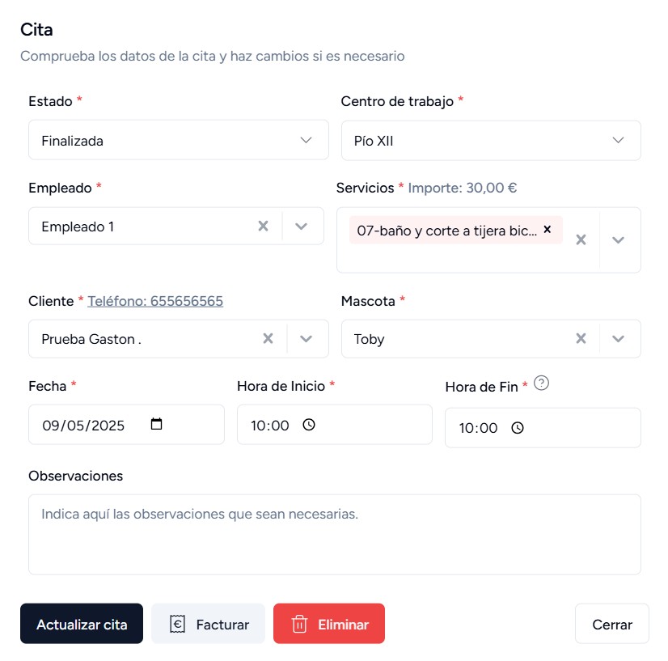Expand the Mascota dropdown arrow
Image resolution: width=668 pixels, height=661 pixels.
tap(619, 339)
